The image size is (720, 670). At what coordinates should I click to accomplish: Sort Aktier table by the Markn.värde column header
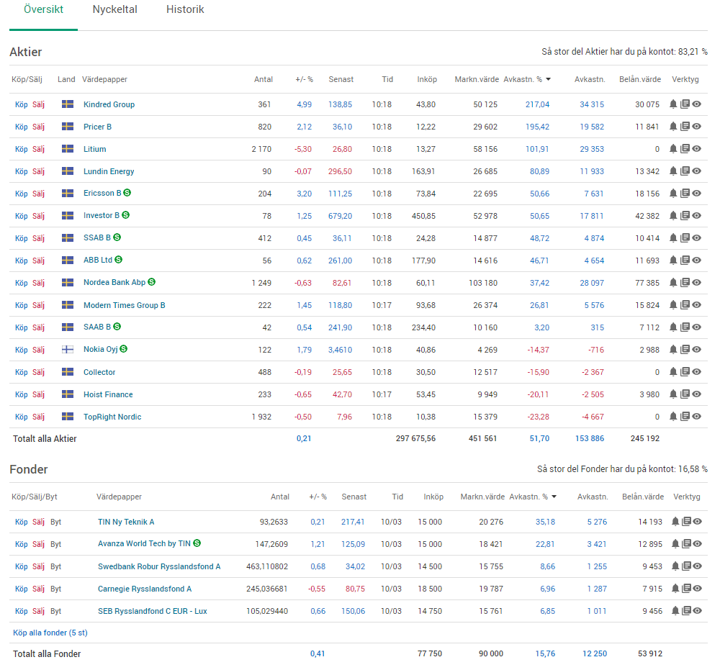[477, 79]
